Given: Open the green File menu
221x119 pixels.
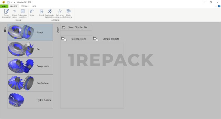Looking at the screenshot, I should coord(4,6).
